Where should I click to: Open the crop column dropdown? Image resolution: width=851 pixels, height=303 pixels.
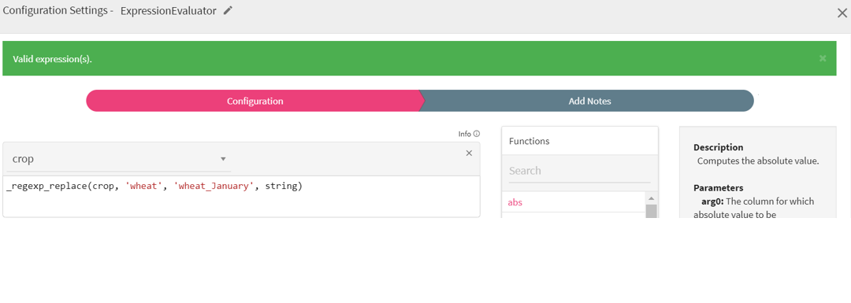point(118,159)
